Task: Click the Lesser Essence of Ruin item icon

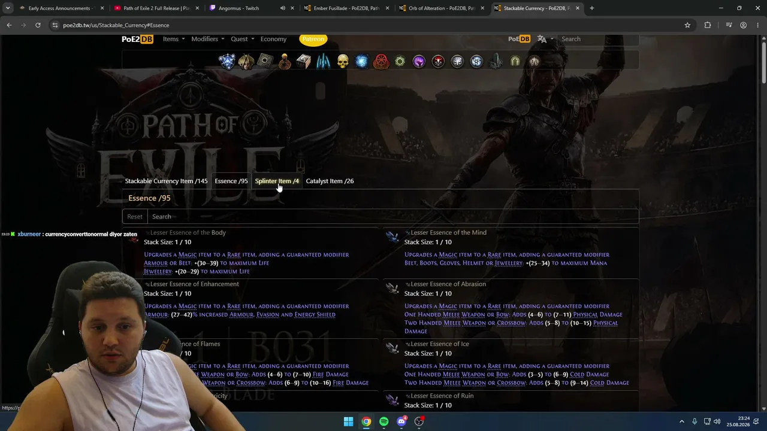Action: coord(392,400)
